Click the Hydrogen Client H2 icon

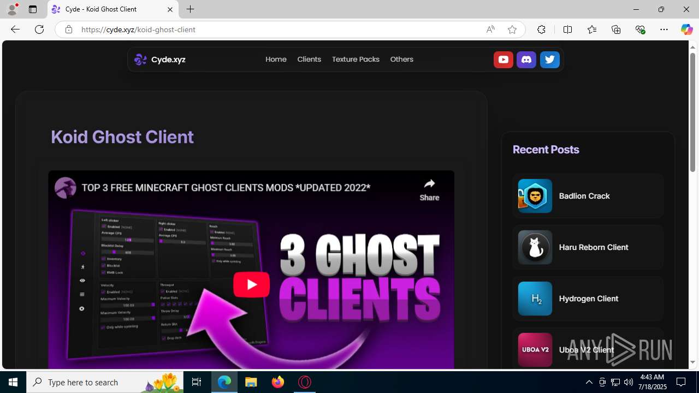point(535,299)
